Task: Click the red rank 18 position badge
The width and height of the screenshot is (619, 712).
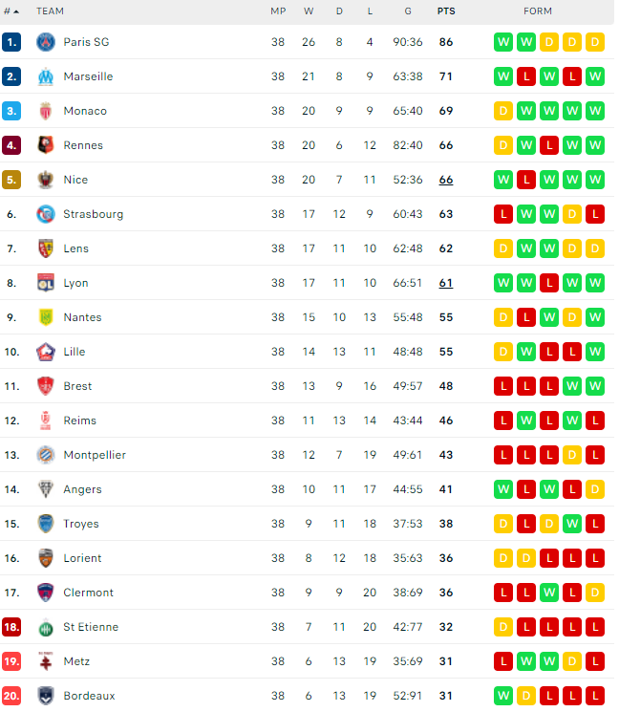Action: tap(11, 627)
